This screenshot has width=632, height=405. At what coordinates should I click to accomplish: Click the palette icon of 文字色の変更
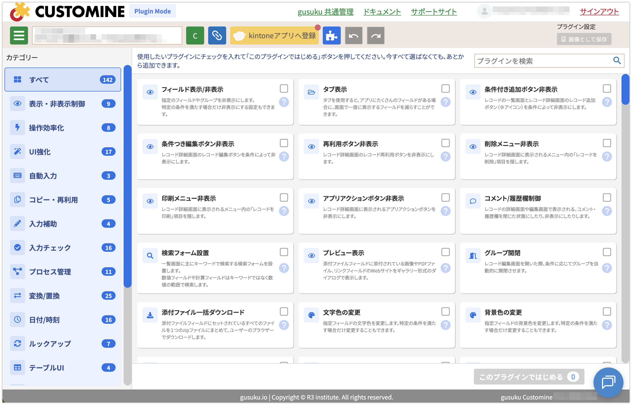311,315
